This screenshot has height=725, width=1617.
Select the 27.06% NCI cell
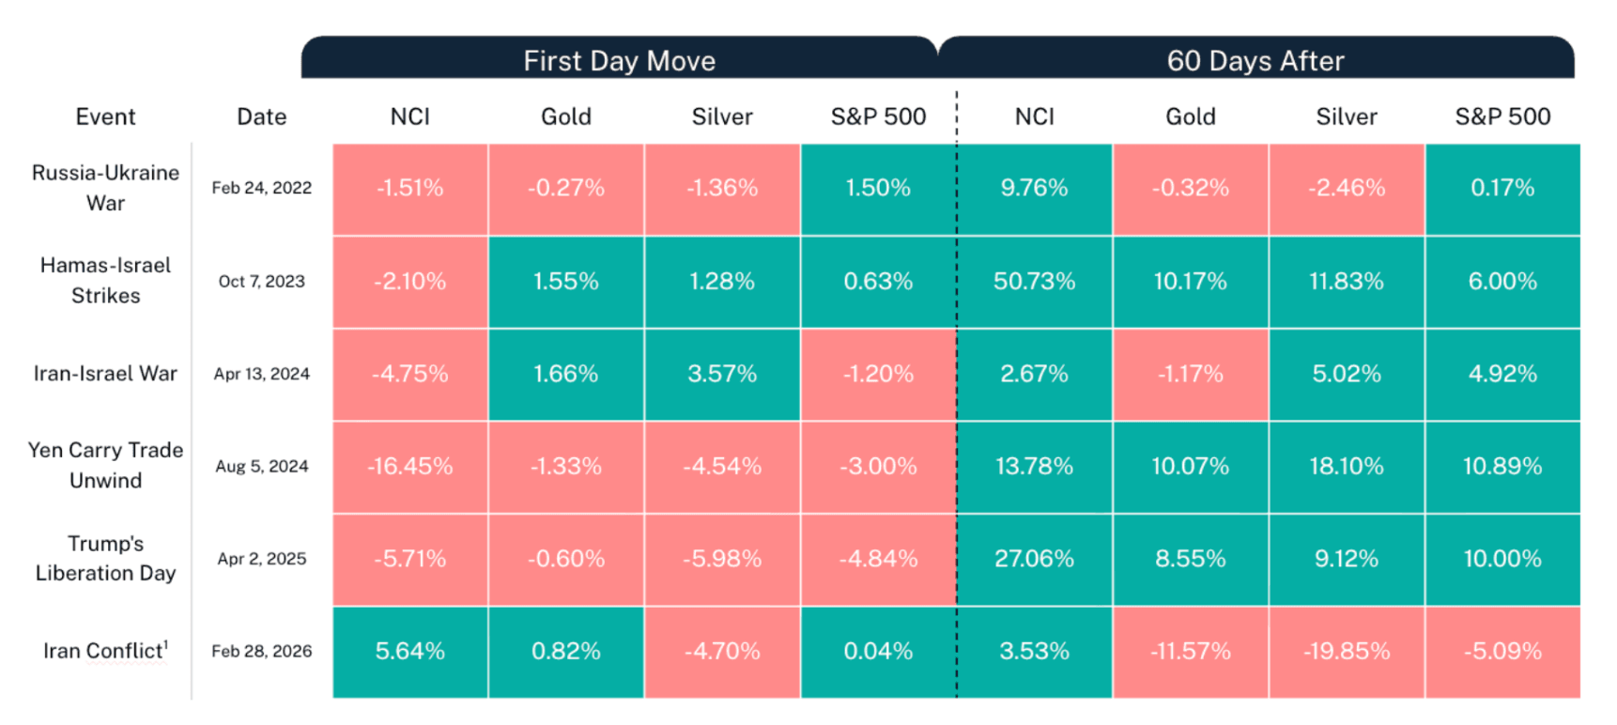(1034, 559)
